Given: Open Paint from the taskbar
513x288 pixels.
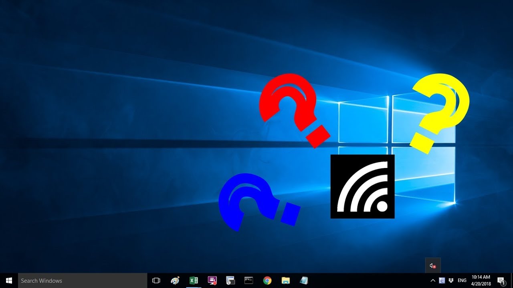Looking at the screenshot, I should 175,280.
